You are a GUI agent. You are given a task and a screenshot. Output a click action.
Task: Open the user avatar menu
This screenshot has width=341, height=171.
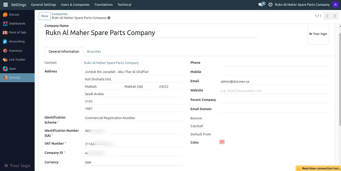[x=335, y=5]
